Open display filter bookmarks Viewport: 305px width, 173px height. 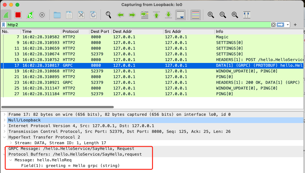pyautogui.click(x=3, y=25)
